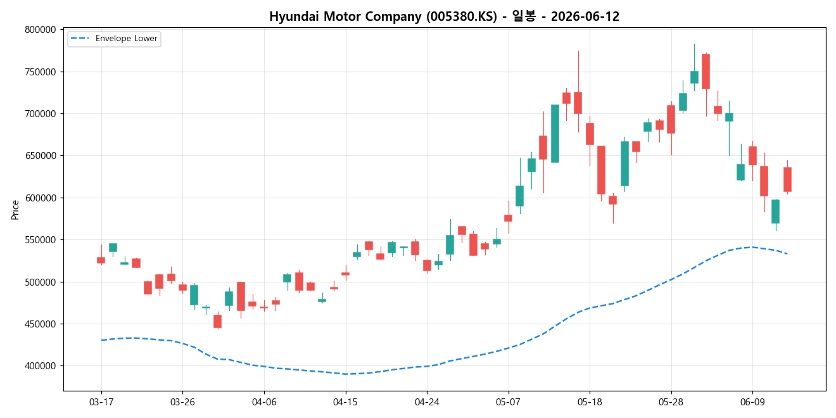Click the tall green candle peaking near 710000
The width and height of the screenshot is (836, 418).
click(555, 134)
